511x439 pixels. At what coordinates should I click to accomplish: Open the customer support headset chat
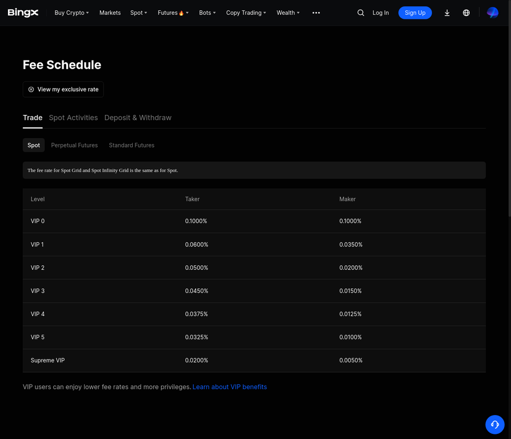(495, 424)
